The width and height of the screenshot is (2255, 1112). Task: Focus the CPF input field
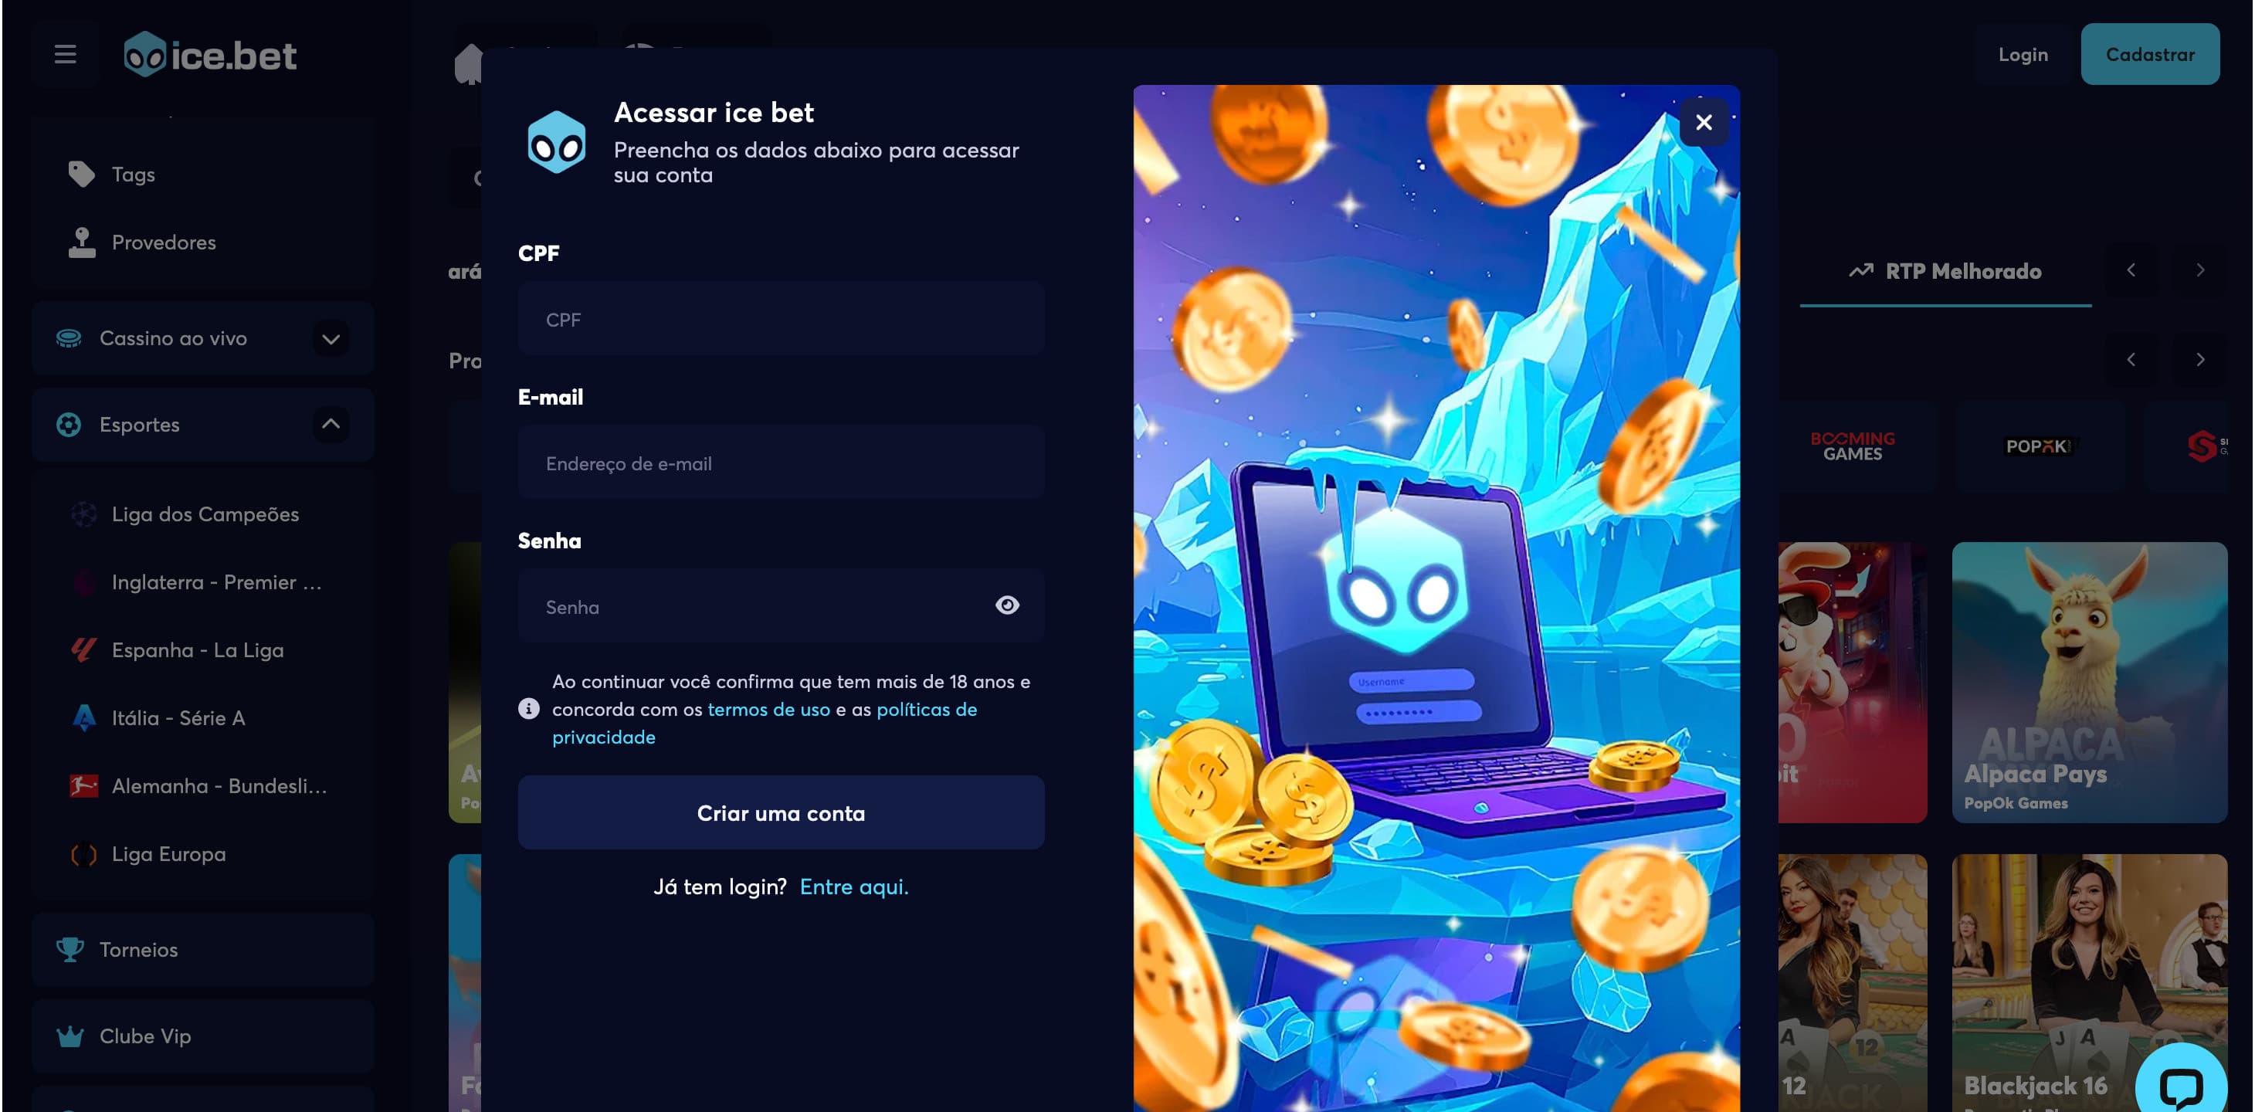(x=781, y=319)
